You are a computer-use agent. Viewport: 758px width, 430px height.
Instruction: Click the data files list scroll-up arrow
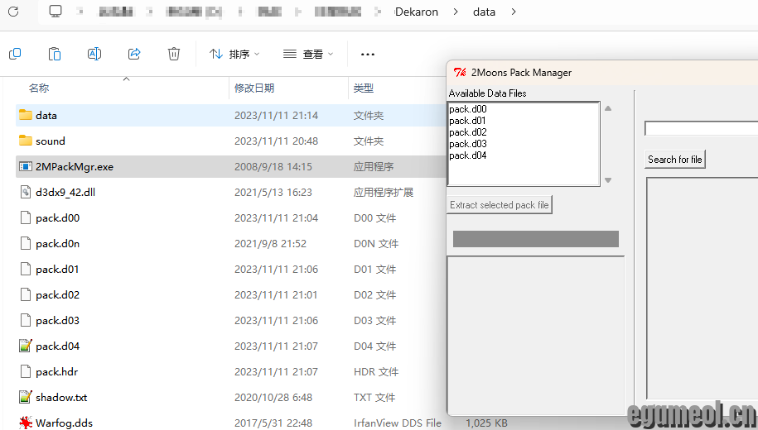[608, 108]
